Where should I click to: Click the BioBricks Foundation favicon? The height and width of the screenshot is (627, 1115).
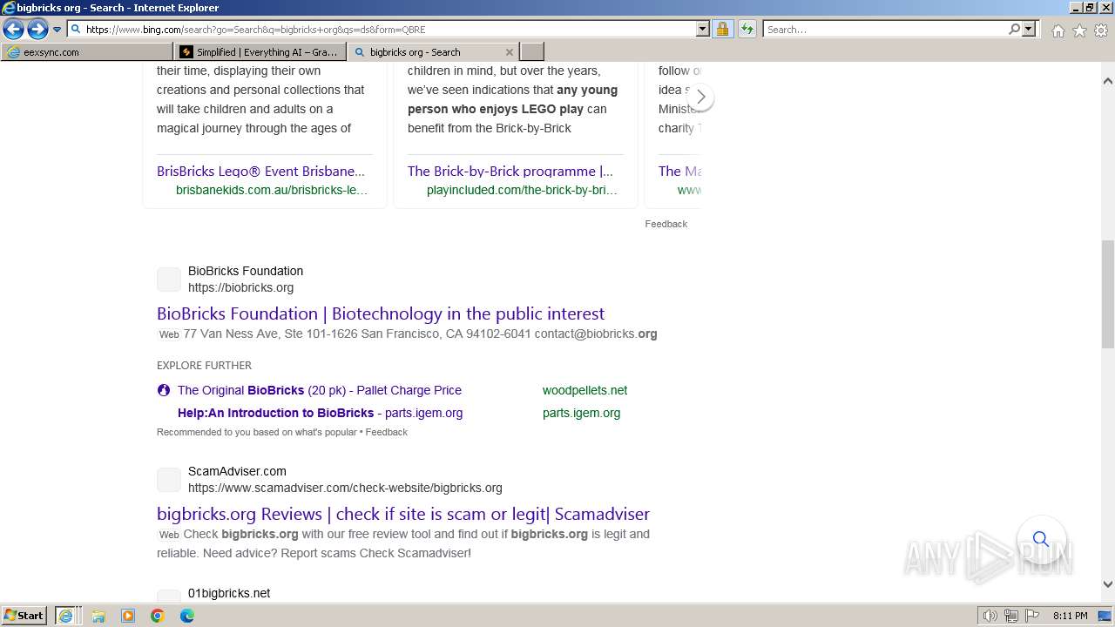point(169,280)
